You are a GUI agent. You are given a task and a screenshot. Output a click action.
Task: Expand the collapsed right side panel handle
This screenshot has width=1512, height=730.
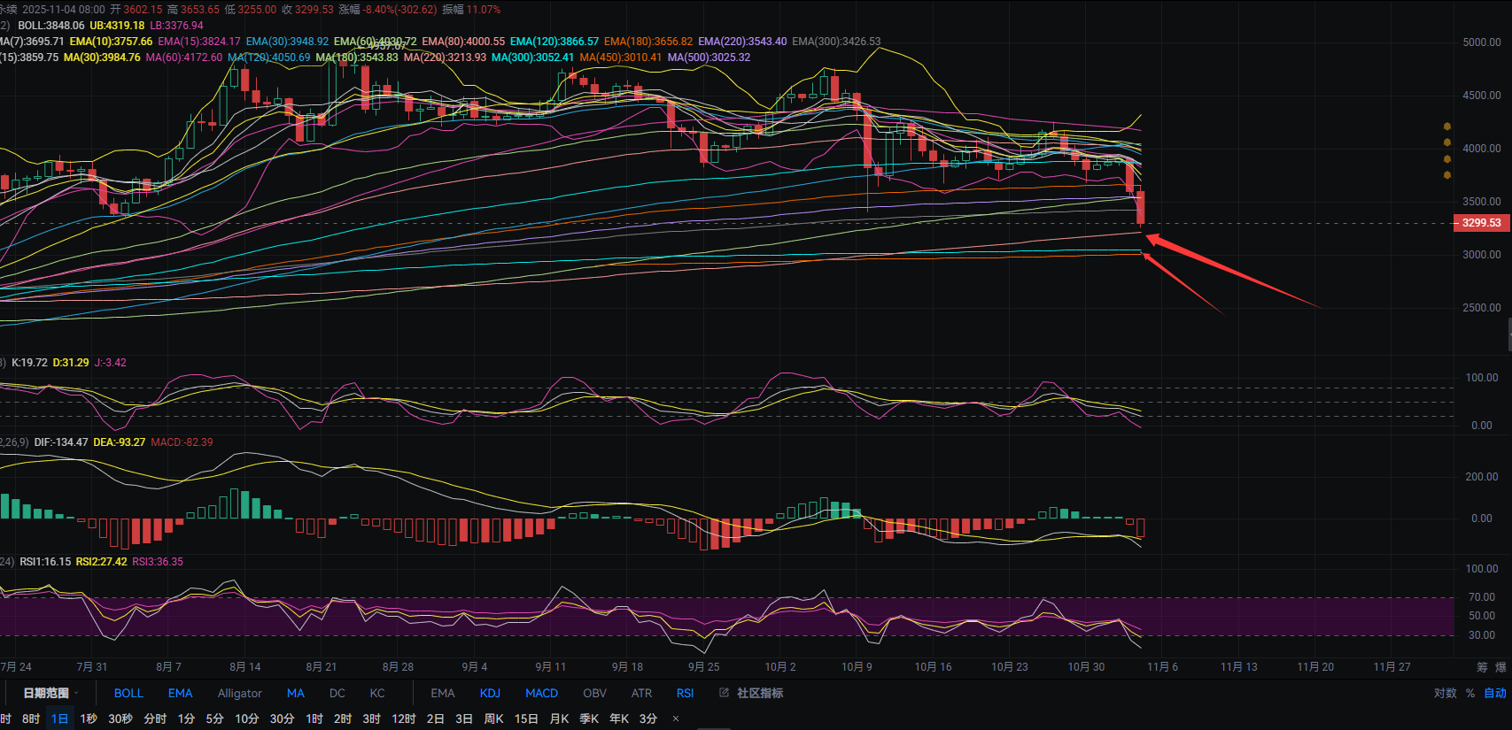pos(1508,335)
